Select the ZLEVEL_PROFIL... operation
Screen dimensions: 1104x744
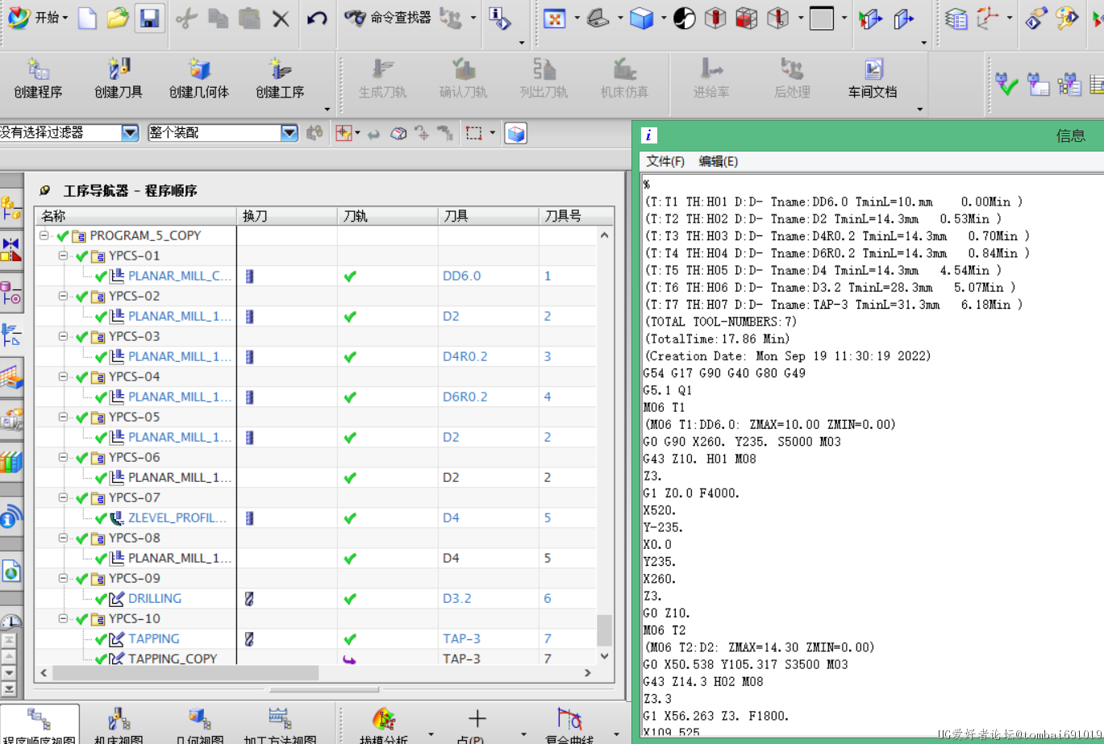(x=177, y=517)
